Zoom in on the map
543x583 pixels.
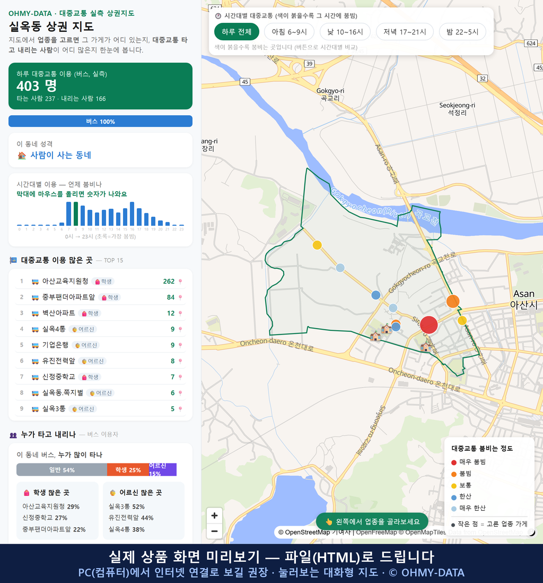tap(214, 516)
